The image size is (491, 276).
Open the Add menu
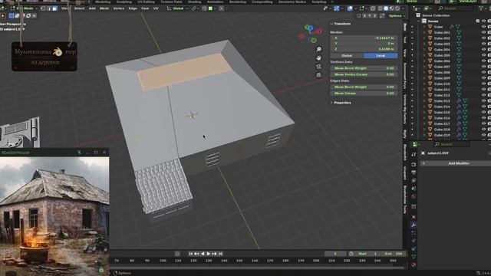pyautogui.click(x=92, y=8)
